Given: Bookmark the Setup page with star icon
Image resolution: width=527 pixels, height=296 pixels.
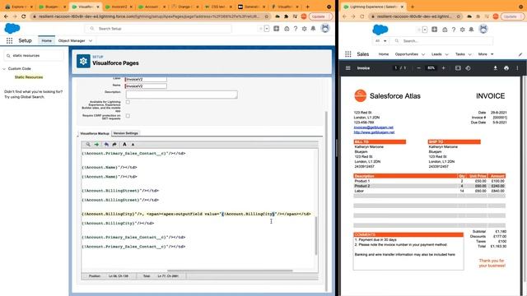Looking at the screenshot, I should coord(267,16).
